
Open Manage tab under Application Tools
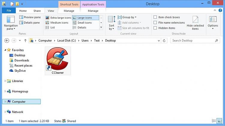point(93,11)
